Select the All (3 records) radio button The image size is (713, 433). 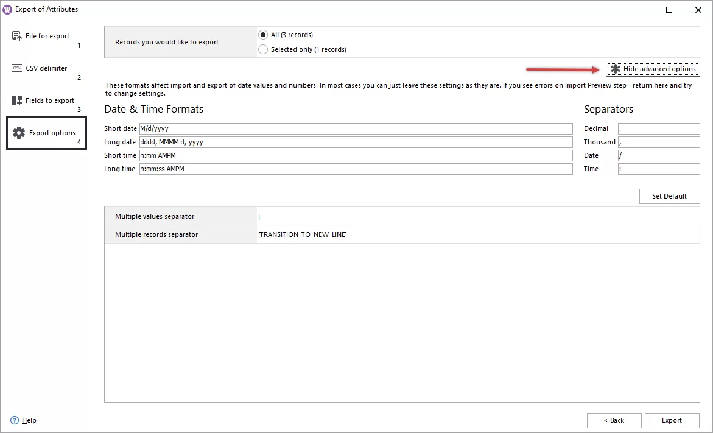click(262, 35)
